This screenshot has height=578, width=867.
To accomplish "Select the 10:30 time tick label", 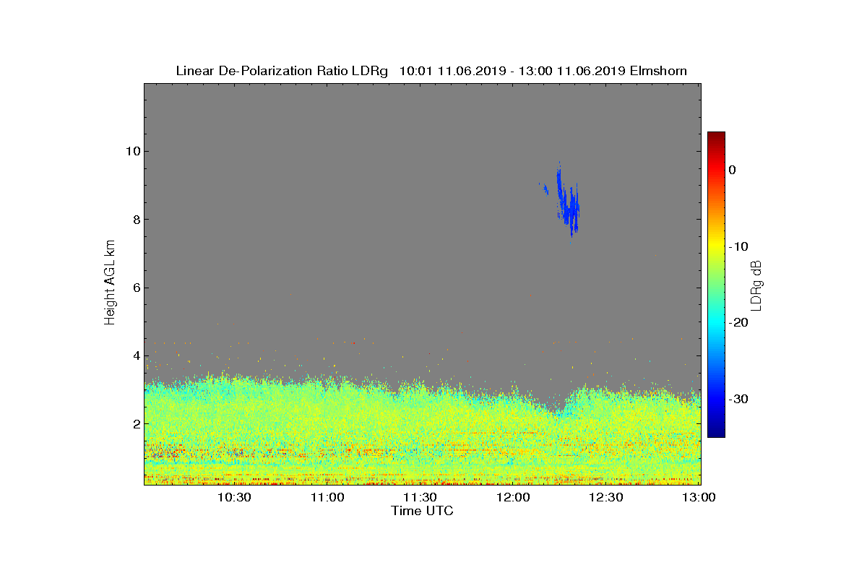I will pyautogui.click(x=234, y=497).
